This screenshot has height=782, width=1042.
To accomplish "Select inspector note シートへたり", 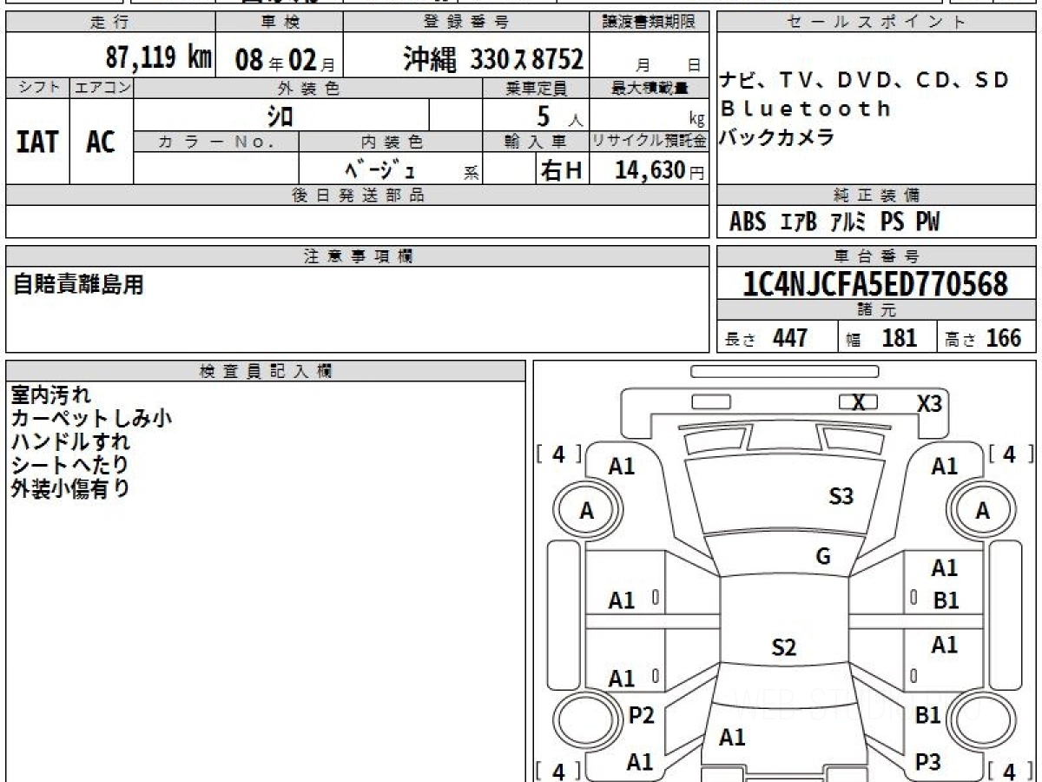I will click(70, 465).
